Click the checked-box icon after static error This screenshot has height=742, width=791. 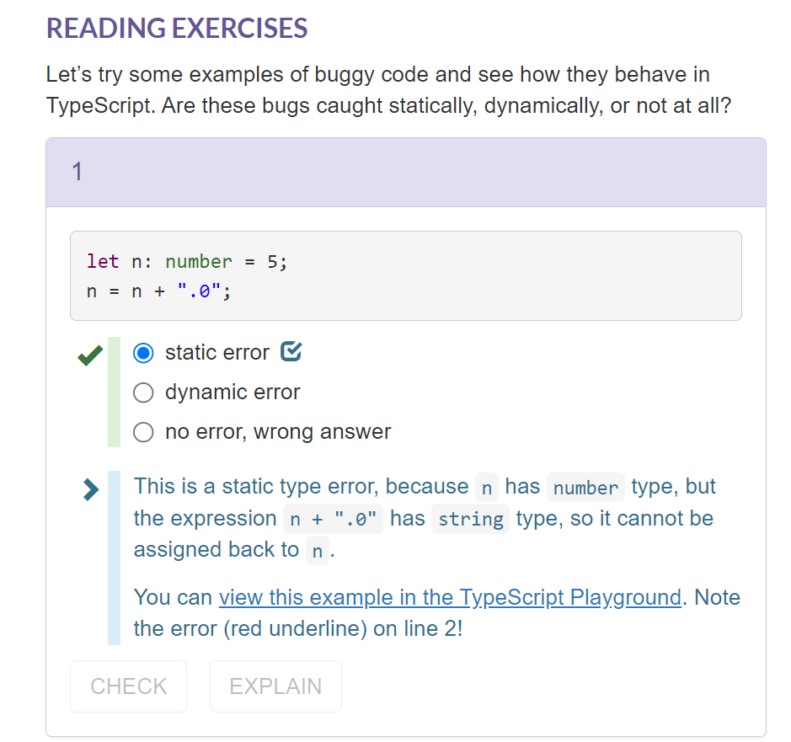291,351
